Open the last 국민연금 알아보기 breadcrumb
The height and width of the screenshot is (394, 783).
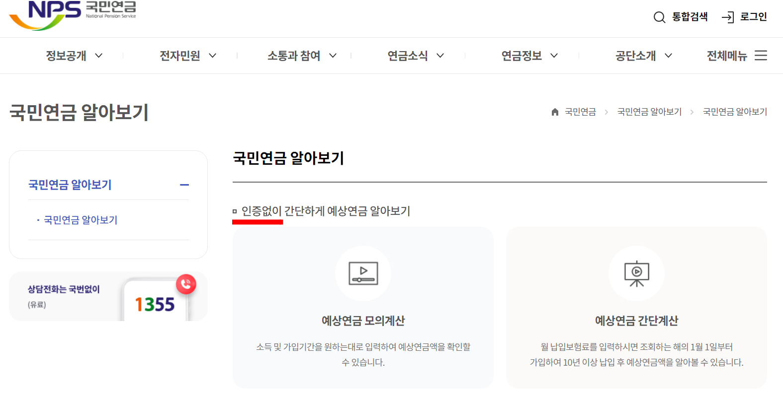735,112
